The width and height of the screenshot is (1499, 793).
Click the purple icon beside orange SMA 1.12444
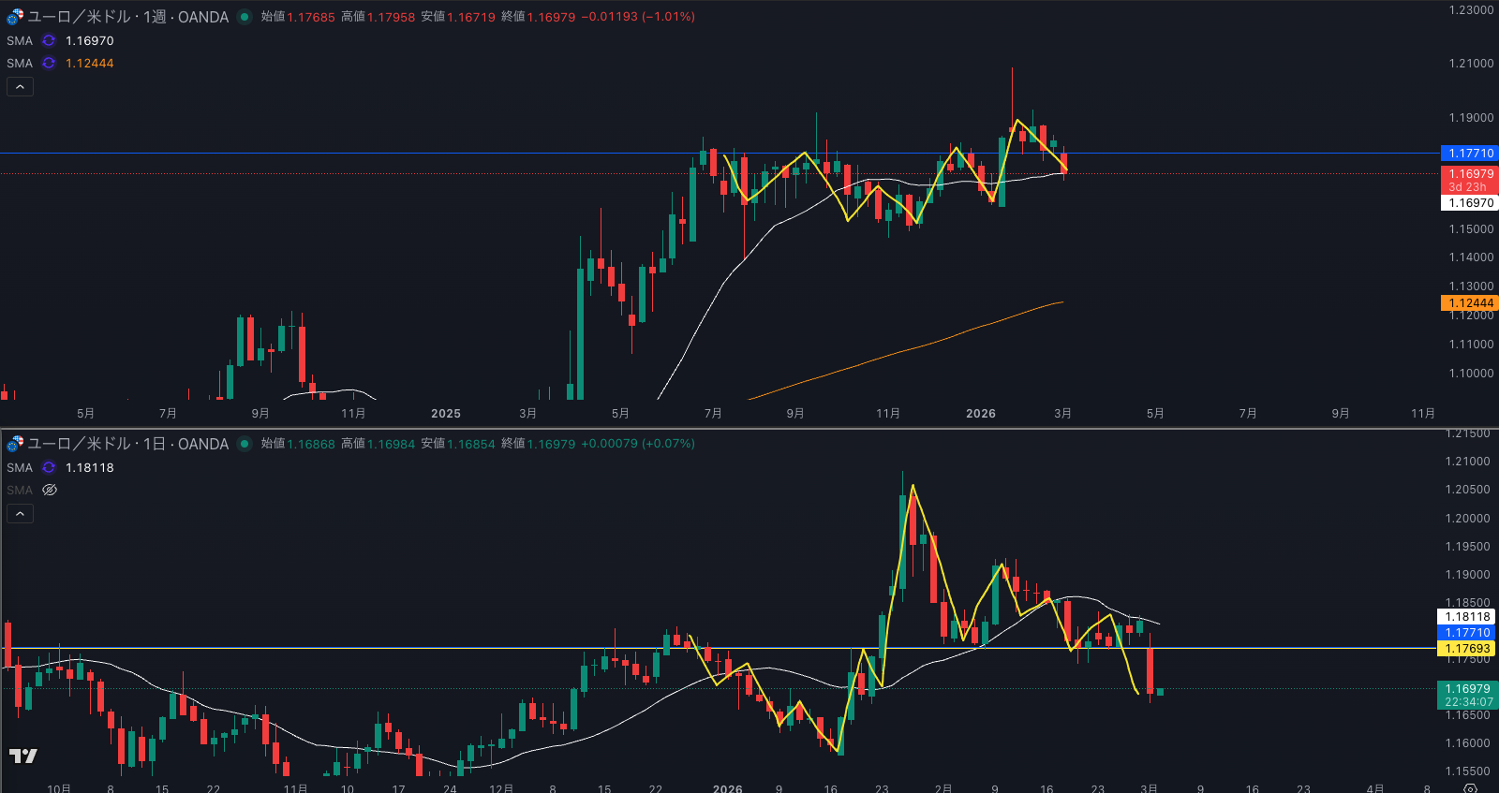click(x=49, y=64)
